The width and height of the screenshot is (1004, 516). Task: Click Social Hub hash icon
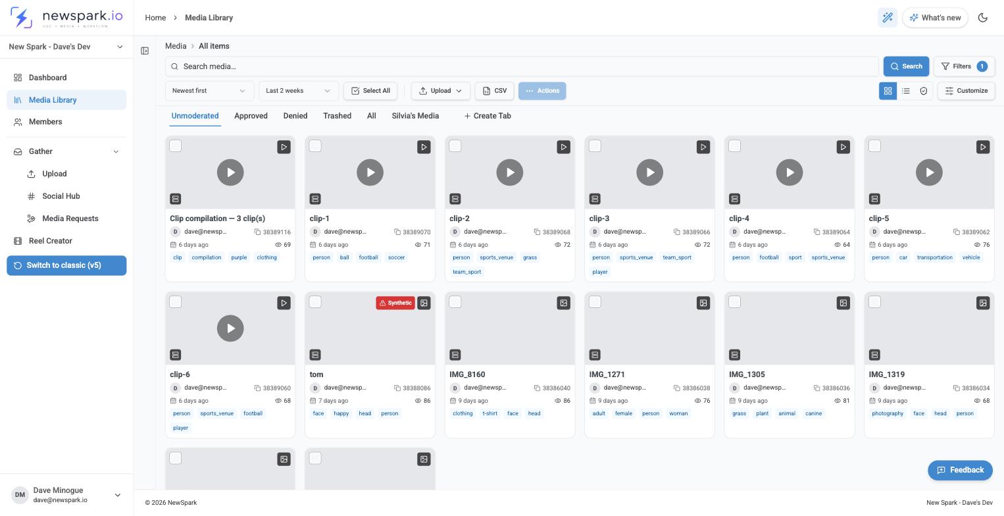[31, 196]
